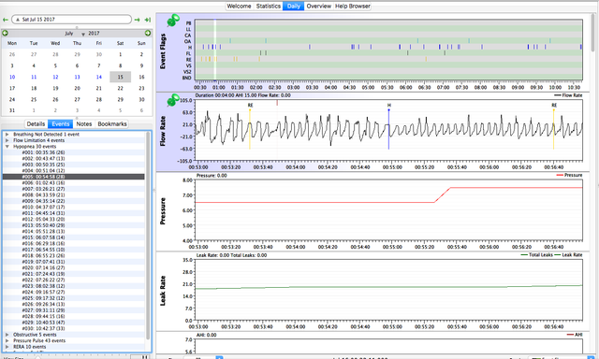Image resolution: width=599 pixels, height=359 pixels.
Task: Select event #007: 03:26:21 (27)
Action: pos(74,189)
